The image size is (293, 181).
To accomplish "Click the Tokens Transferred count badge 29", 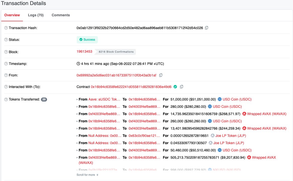I will 44,100.
